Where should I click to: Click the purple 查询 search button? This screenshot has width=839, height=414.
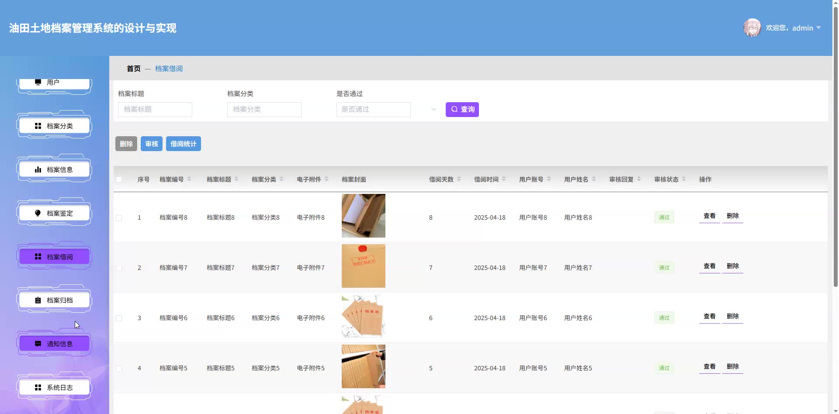[x=462, y=110]
